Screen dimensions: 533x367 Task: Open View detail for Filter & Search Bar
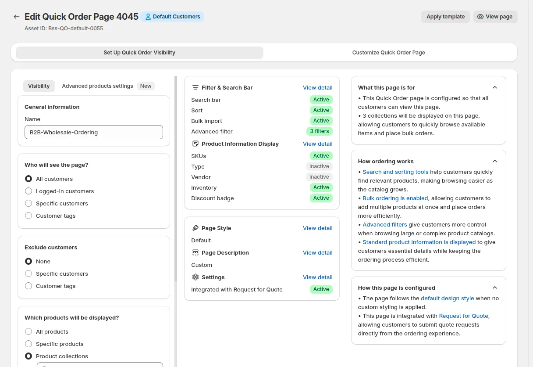[x=318, y=87]
